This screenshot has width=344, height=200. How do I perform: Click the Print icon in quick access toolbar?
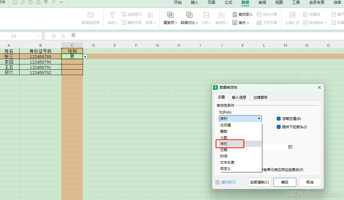pos(31,2)
